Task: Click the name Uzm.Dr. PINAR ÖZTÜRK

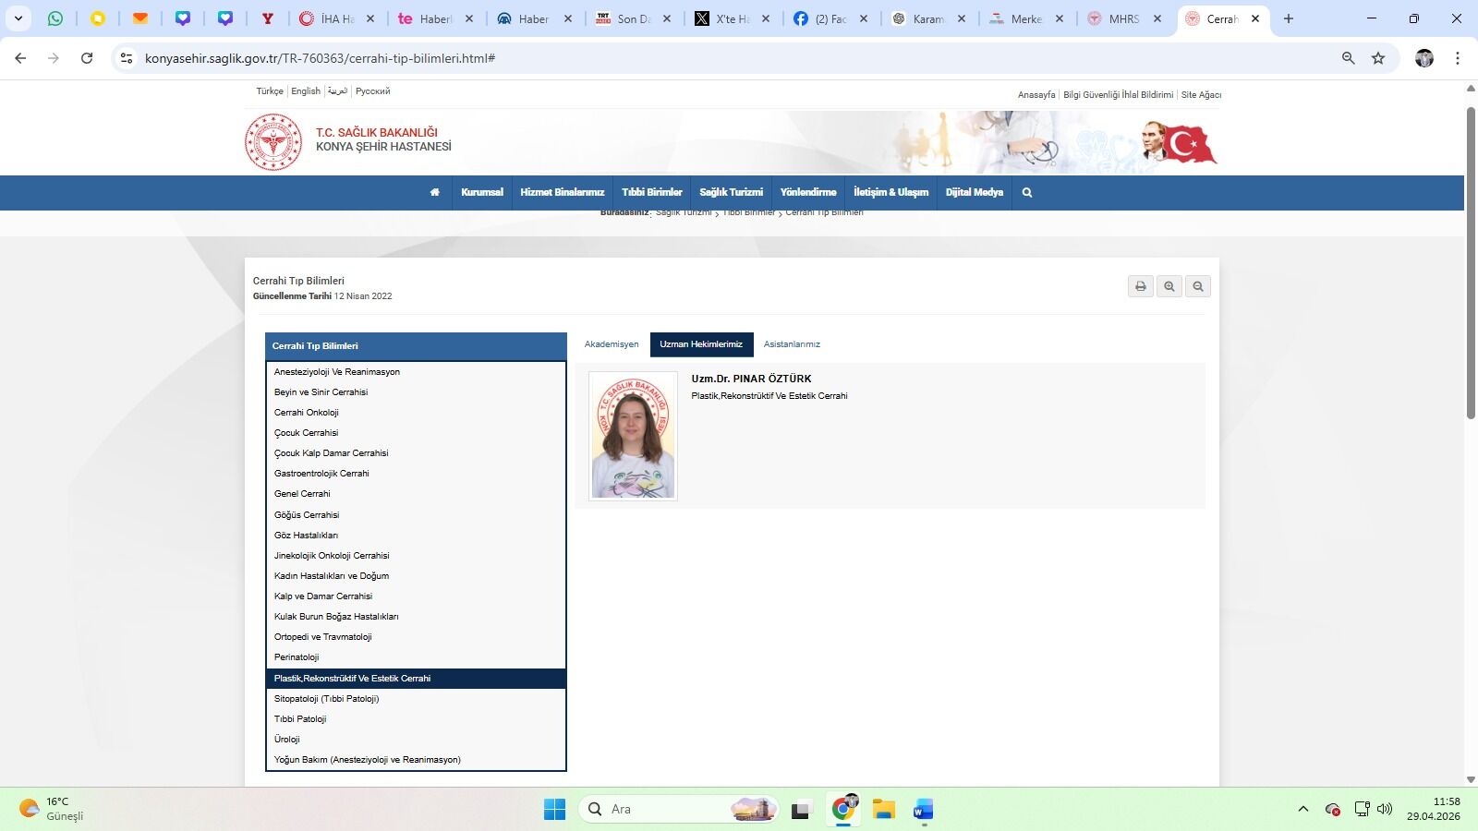Action: coord(751,379)
